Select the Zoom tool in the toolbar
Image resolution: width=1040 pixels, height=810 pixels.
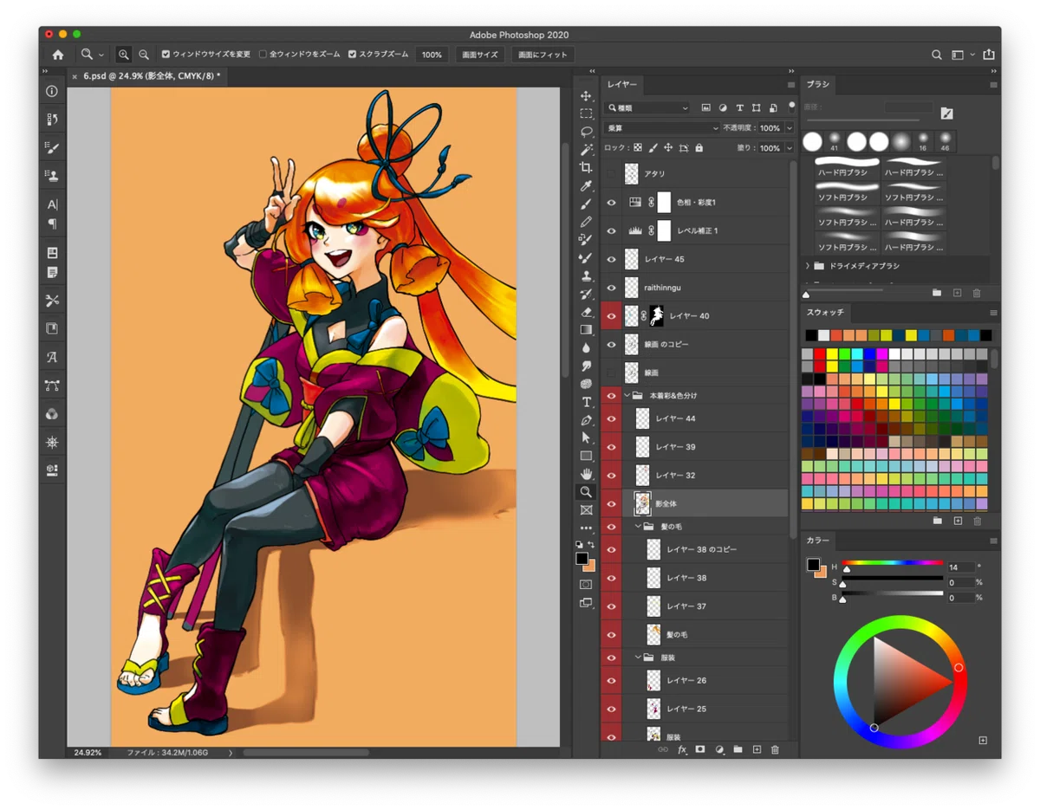tap(587, 492)
